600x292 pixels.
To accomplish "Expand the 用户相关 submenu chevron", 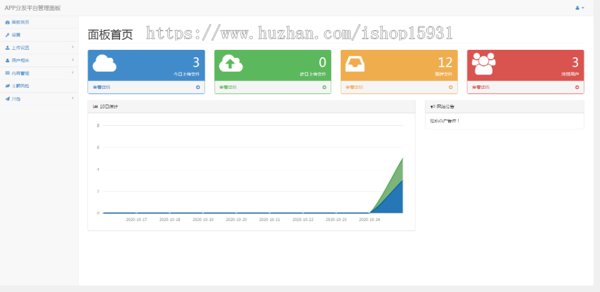I will pos(73,60).
